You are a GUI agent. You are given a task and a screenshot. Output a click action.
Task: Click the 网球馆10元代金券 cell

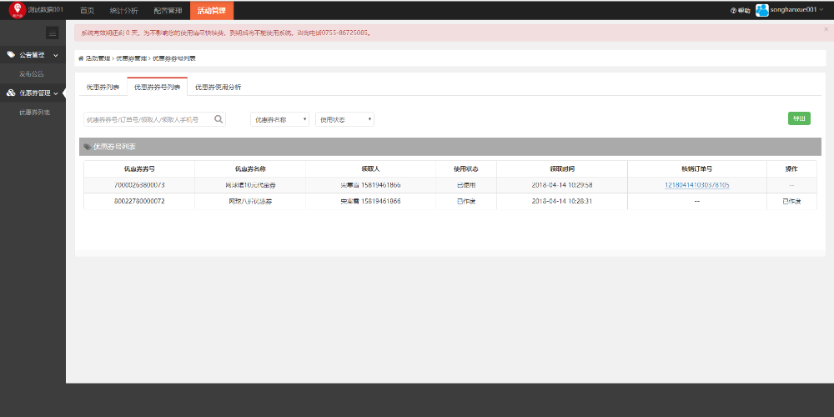point(250,185)
